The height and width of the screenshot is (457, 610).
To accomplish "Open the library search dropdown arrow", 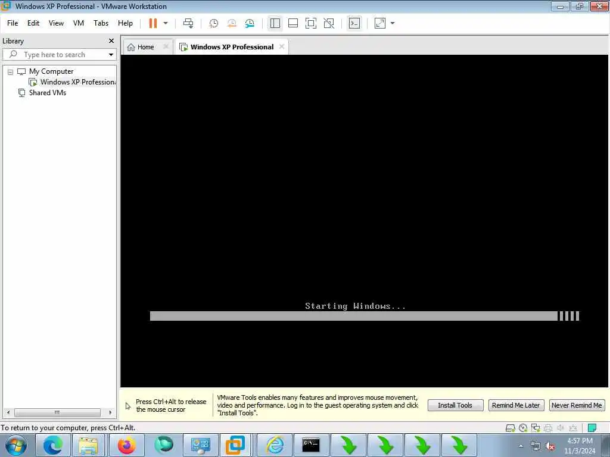I will pos(111,54).
